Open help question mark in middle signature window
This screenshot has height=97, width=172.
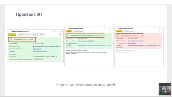pyautogui.click(x=111, y=31)
